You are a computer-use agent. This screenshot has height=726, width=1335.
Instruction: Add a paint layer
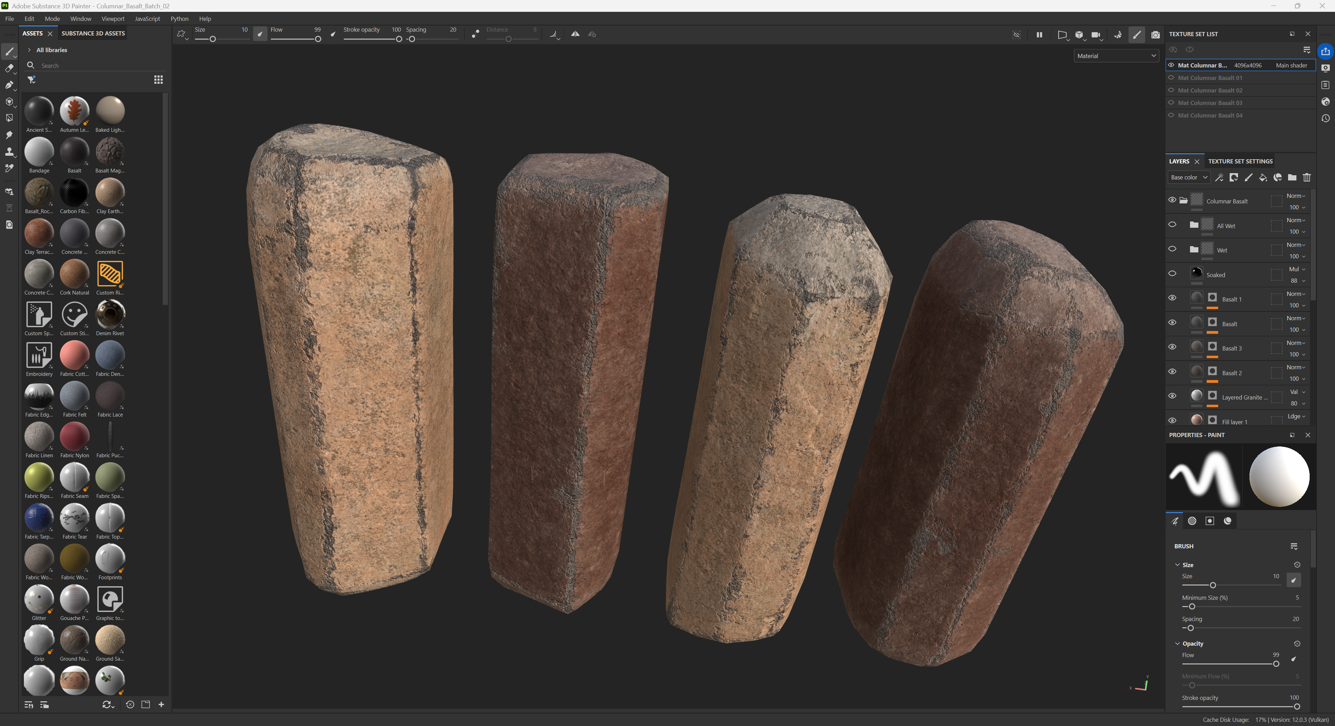click(1248, 178)
